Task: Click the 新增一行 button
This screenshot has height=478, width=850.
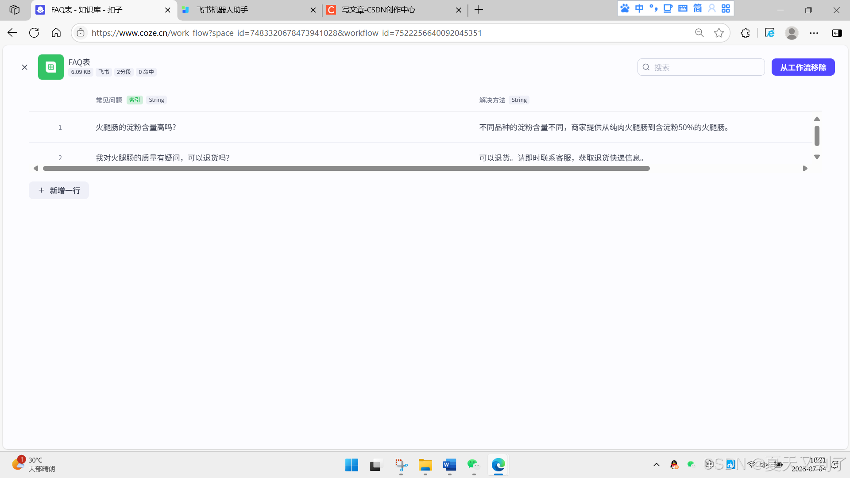Action: click(59, 190)
